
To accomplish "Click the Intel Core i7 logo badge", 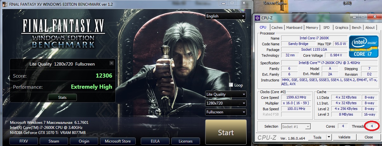I will pos(364,47).
